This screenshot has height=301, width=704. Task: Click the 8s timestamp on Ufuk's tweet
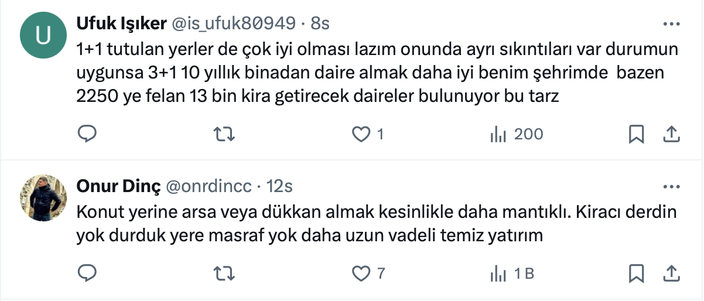pyautogui.click(x=320, y=23)
